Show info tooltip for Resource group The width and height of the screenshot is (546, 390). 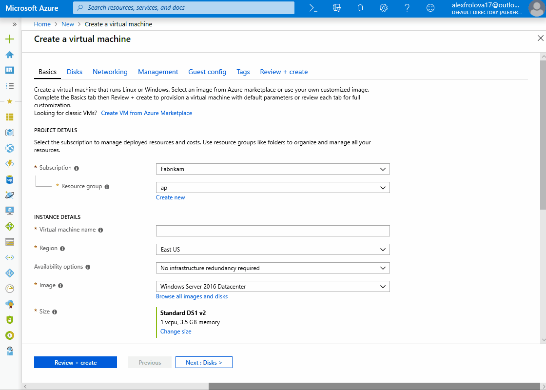point(107,187)
